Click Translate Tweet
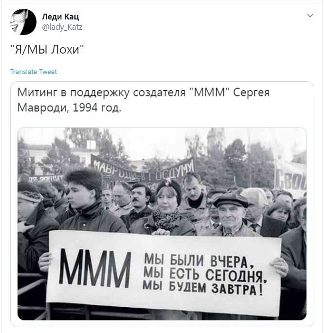 (34, 72)
